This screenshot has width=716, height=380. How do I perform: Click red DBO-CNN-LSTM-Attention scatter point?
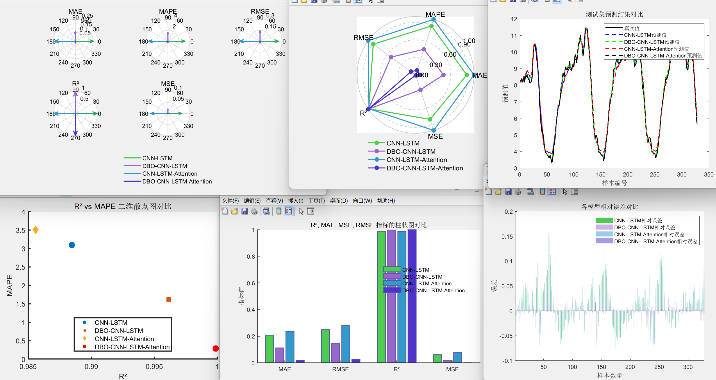coord(215,348)
